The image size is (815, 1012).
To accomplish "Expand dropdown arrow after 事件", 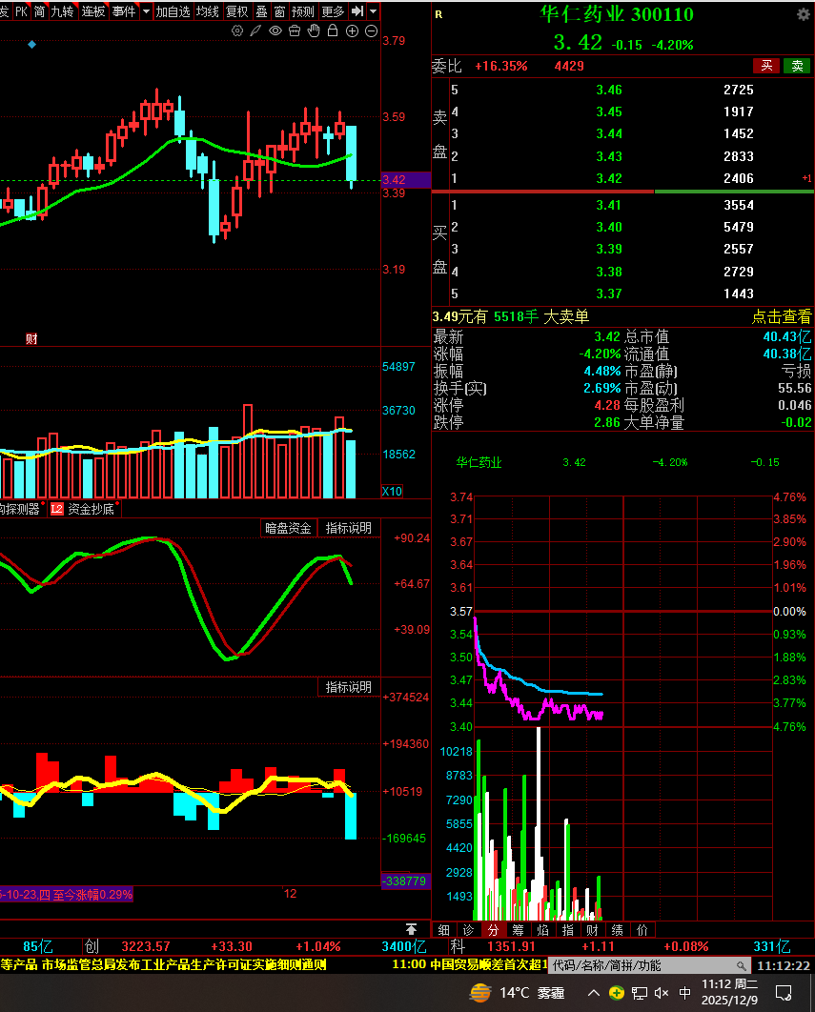I will coord(146,11).
